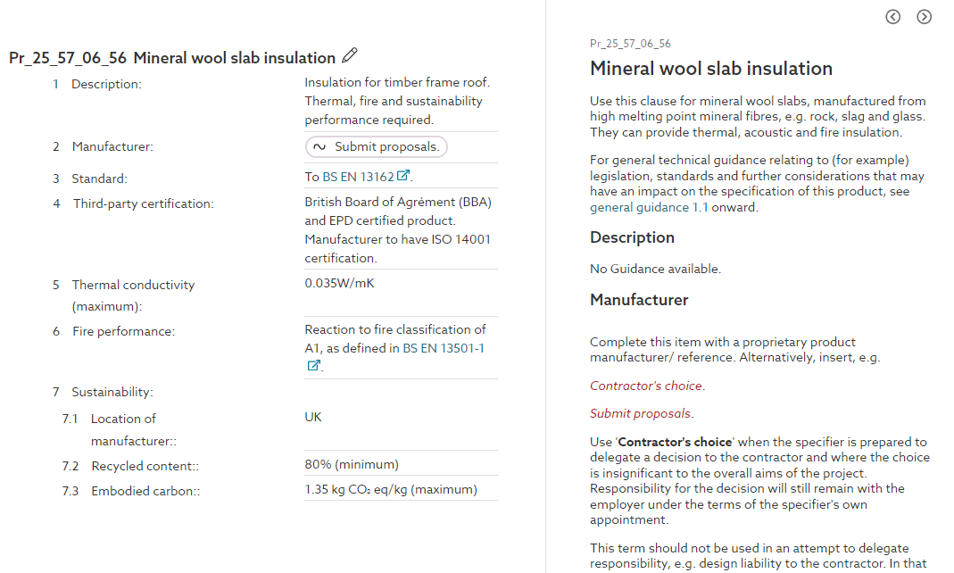
Task: Insert the Submit proposals suggested text
Action: click(640, 413)
